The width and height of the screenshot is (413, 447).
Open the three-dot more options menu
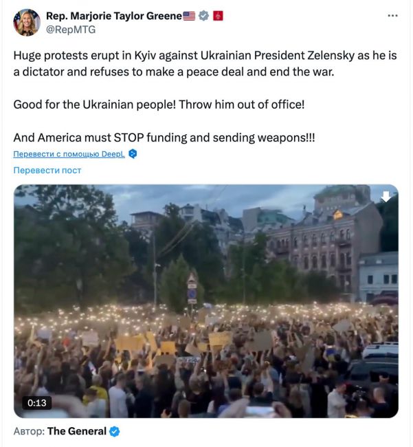(x=392, y=15)
